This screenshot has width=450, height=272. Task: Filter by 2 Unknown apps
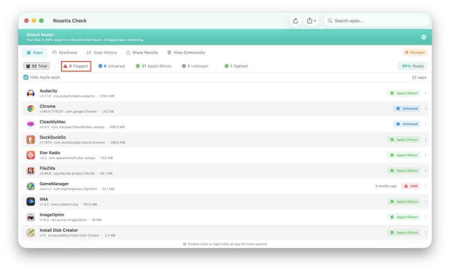click(x=195, y=66)
